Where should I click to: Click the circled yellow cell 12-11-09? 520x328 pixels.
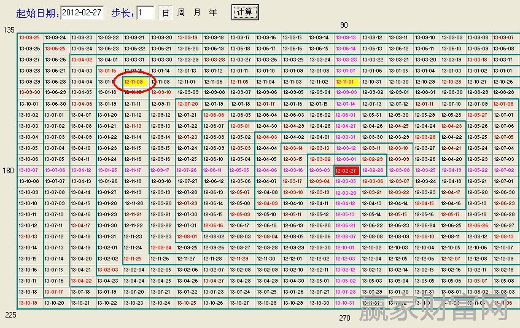pos(134,82)
